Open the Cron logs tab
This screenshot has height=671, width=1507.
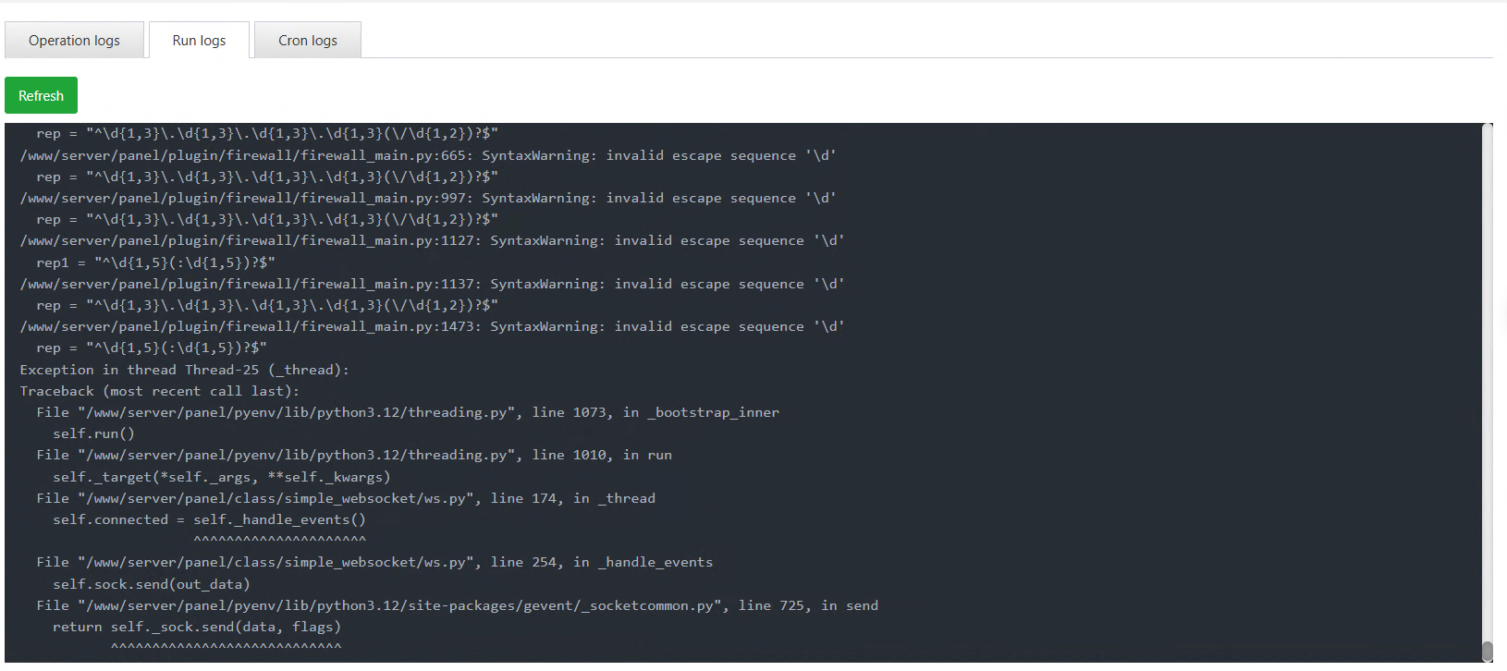pyautogui.click(x=308, y=41)
